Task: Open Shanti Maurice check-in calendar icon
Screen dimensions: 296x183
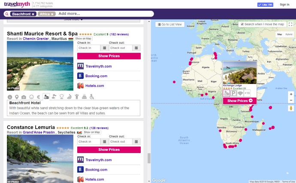Action: [104, 48]
